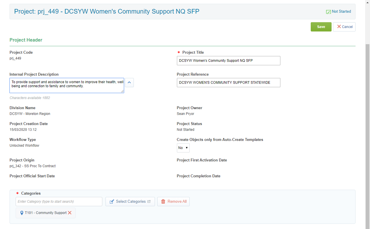Click the Project Header section heading

(x=26, y=40)
